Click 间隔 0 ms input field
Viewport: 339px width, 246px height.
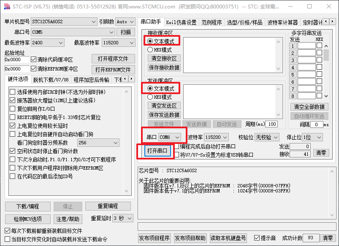click(317, 124)
